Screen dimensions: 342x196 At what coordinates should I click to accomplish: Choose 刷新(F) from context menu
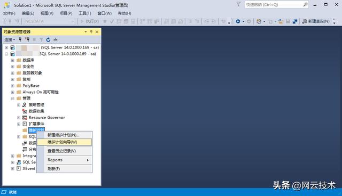pyautogui.click(x=64, y=169)
